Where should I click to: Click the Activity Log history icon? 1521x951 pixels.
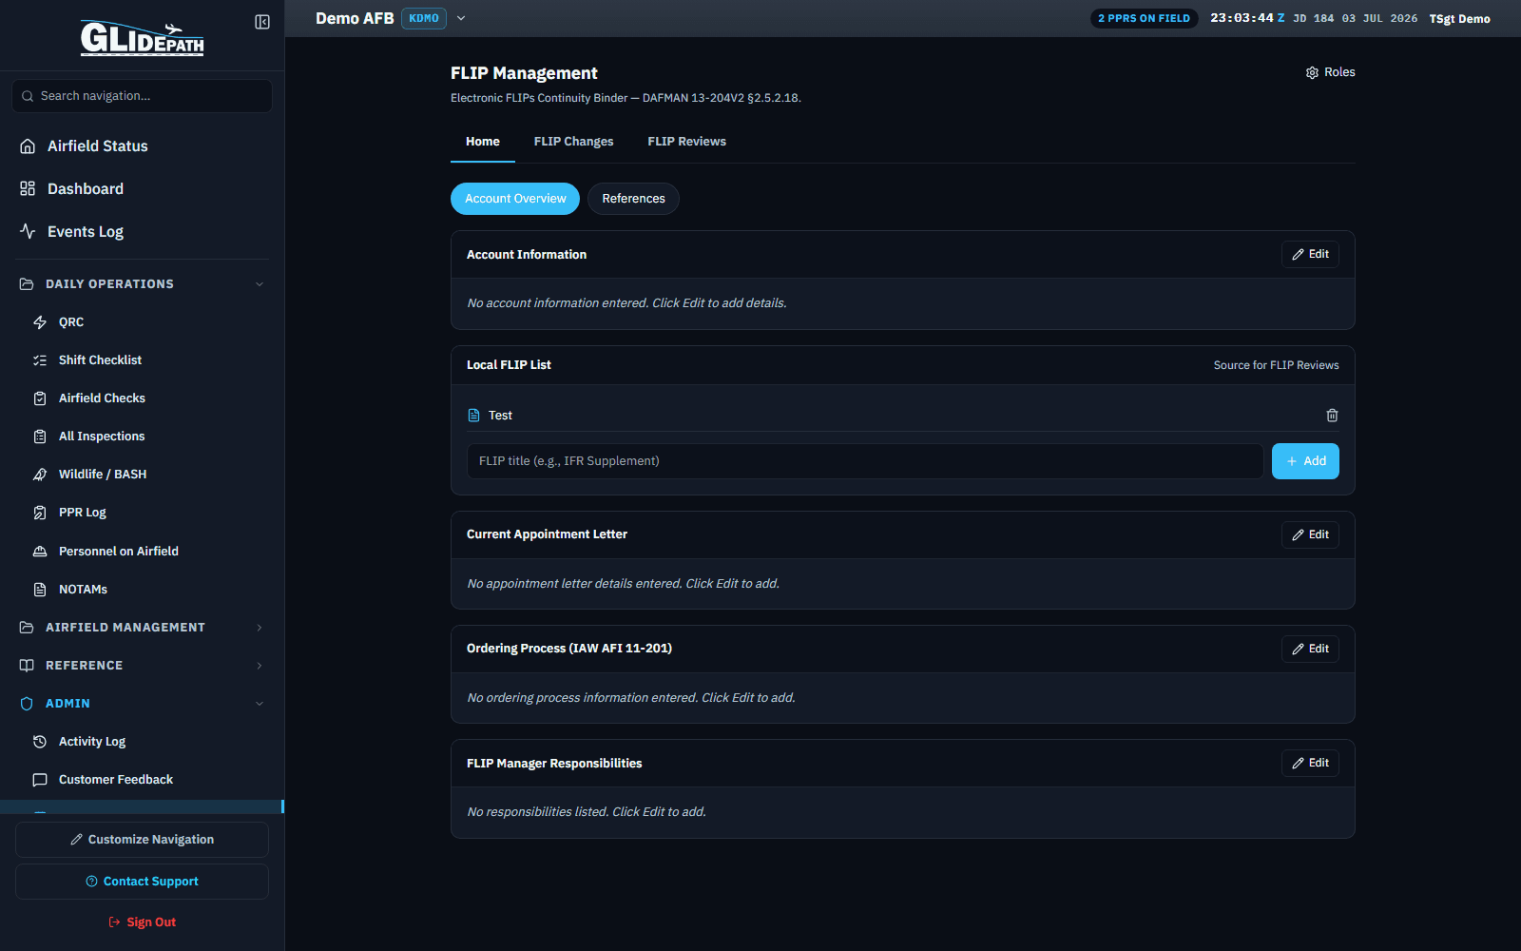pyautogui.click(x=40, y=742)
